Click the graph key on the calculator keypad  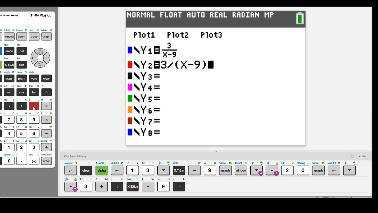point(46,37)
